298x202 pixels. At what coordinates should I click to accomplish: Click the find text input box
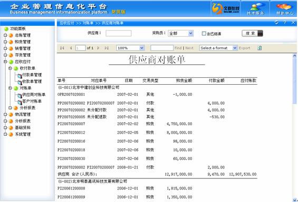pyautogui.click(x=162, y=48)
